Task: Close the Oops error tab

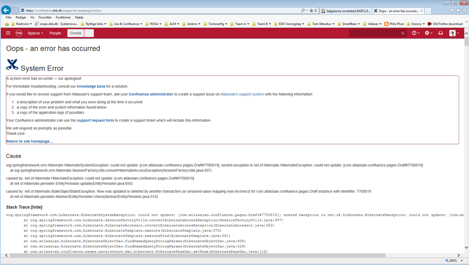Action: [x=422, y=11]
